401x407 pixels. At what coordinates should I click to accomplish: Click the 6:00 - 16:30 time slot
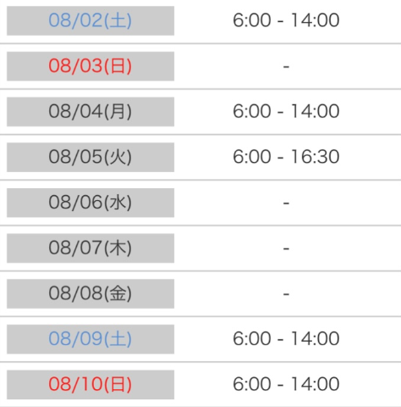click(x=286, y=157)
